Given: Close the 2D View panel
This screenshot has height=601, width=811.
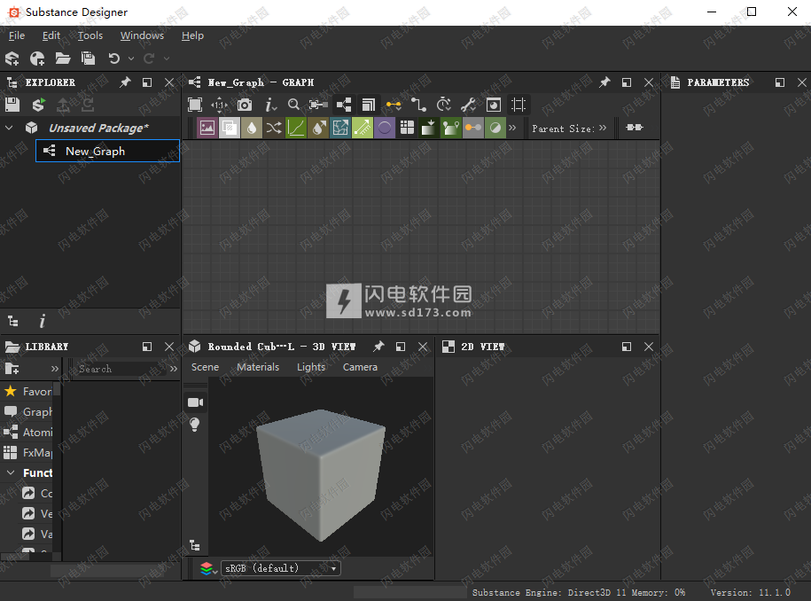Looking at the screenshot, I should pyautogui.click(x=649, y=347).
